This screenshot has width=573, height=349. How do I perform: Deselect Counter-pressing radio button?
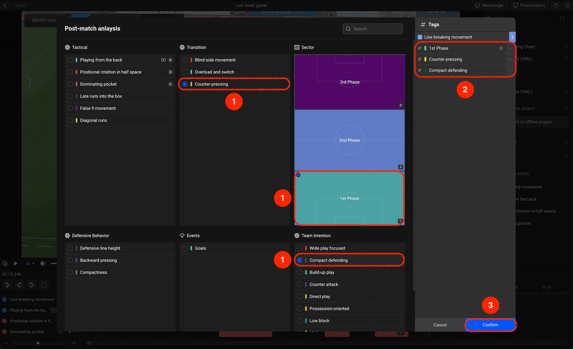(x=185, y=84)
